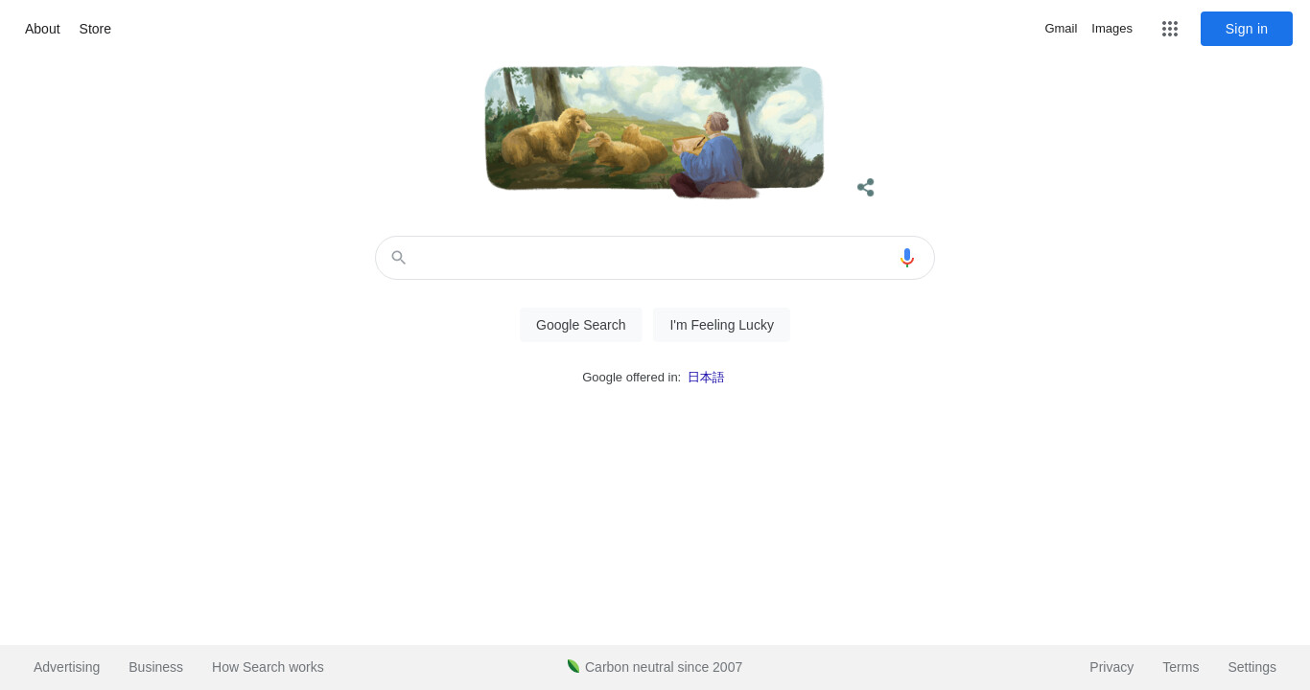The image size is (1310, 690).
Task: Click the share doodle icon
Action: click(866, 187)
